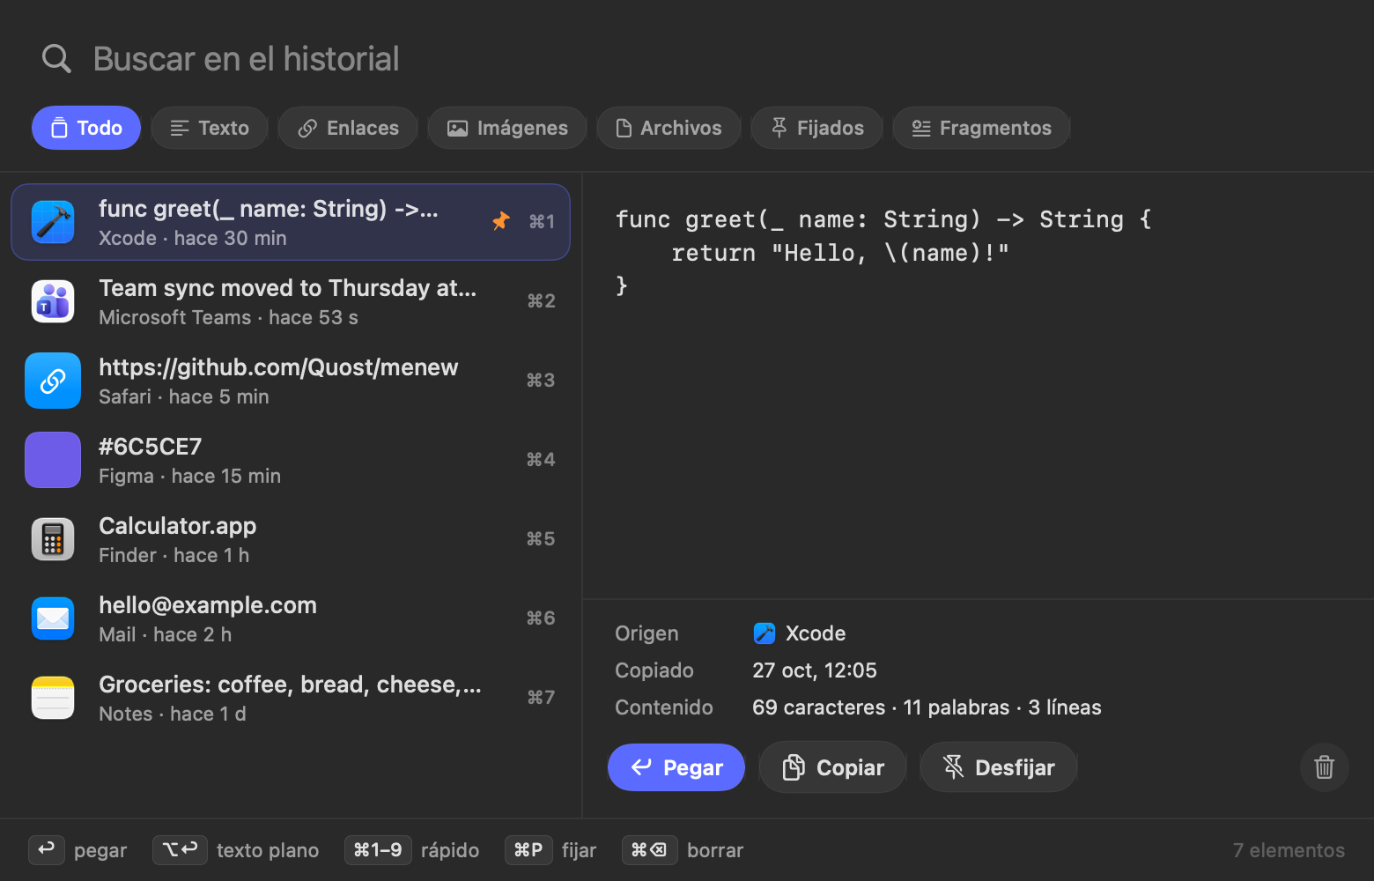This screenshot has height=881, width=1374.
Task: Select the func greet clipboard entry
Action: [x=291, y=222]
